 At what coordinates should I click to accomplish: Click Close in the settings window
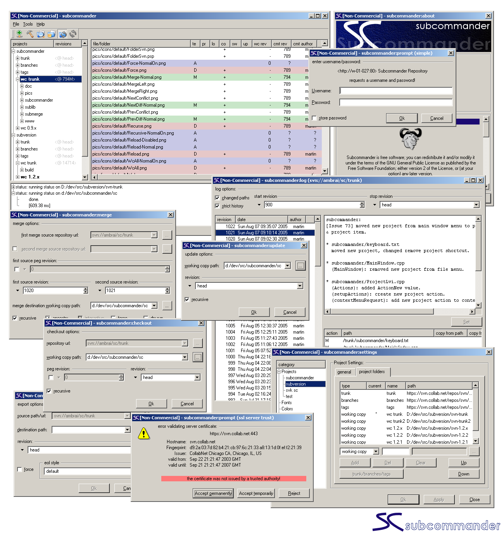coord(475,500)
